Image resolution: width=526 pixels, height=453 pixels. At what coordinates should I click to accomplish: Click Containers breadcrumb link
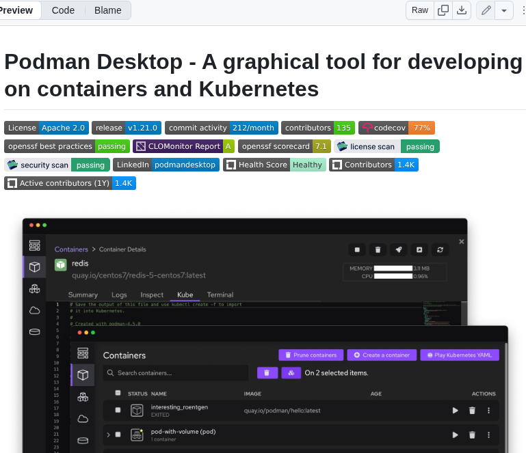click(x=71, y=249)
